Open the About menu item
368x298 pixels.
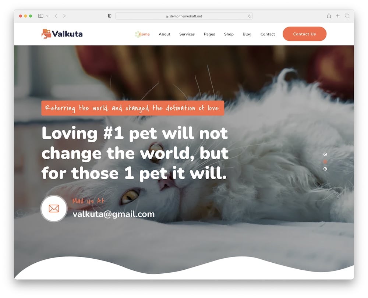point(164,34)
